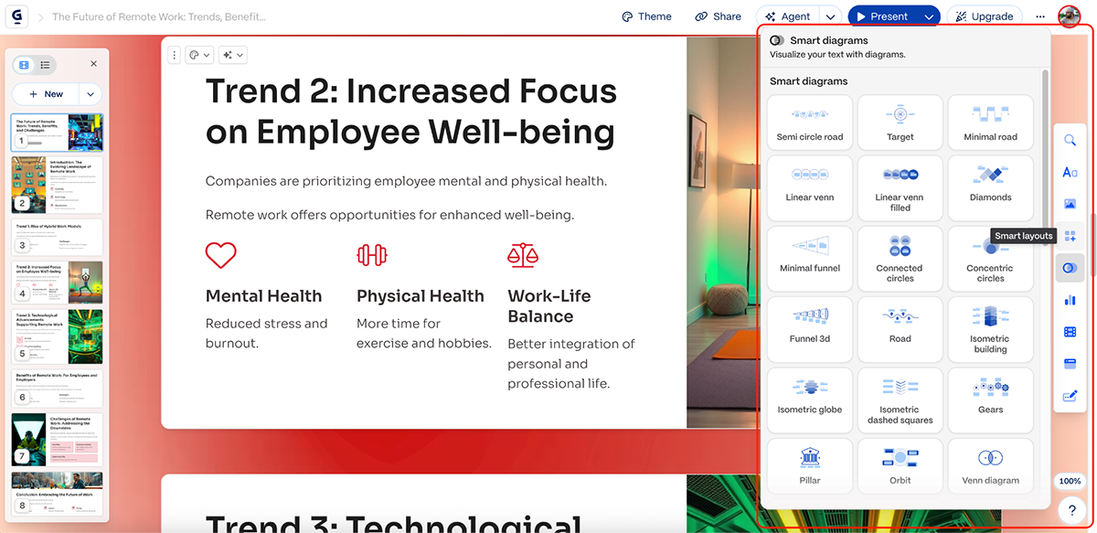Image resolution: width=1097 pixels, height=533 pixels.
Task: Open charts icon in the right sidebar
Action: click(1070, 300)
